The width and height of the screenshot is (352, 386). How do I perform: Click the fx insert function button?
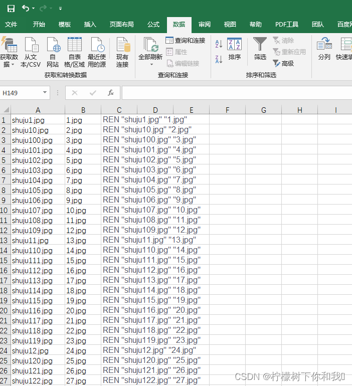111,93
